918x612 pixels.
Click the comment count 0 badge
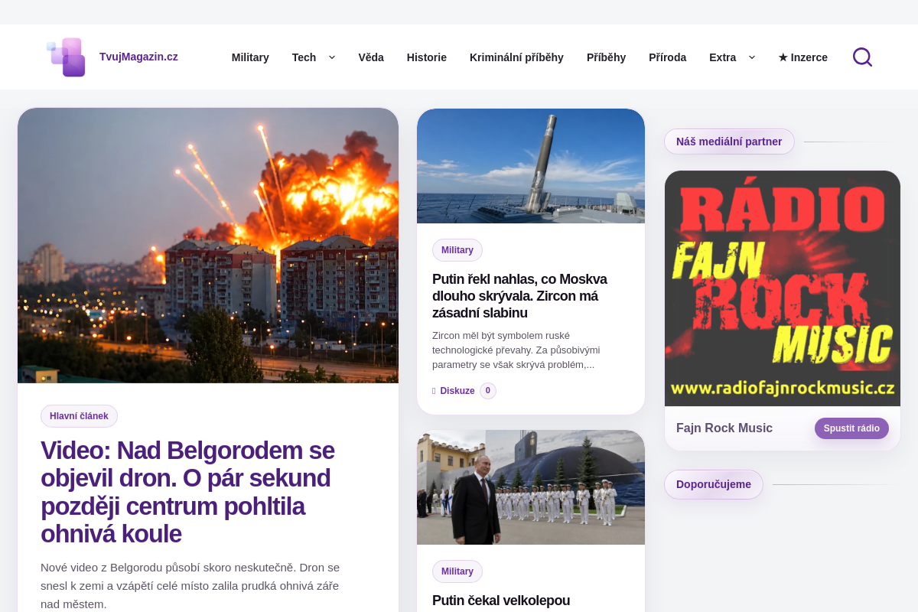(488, 391)
